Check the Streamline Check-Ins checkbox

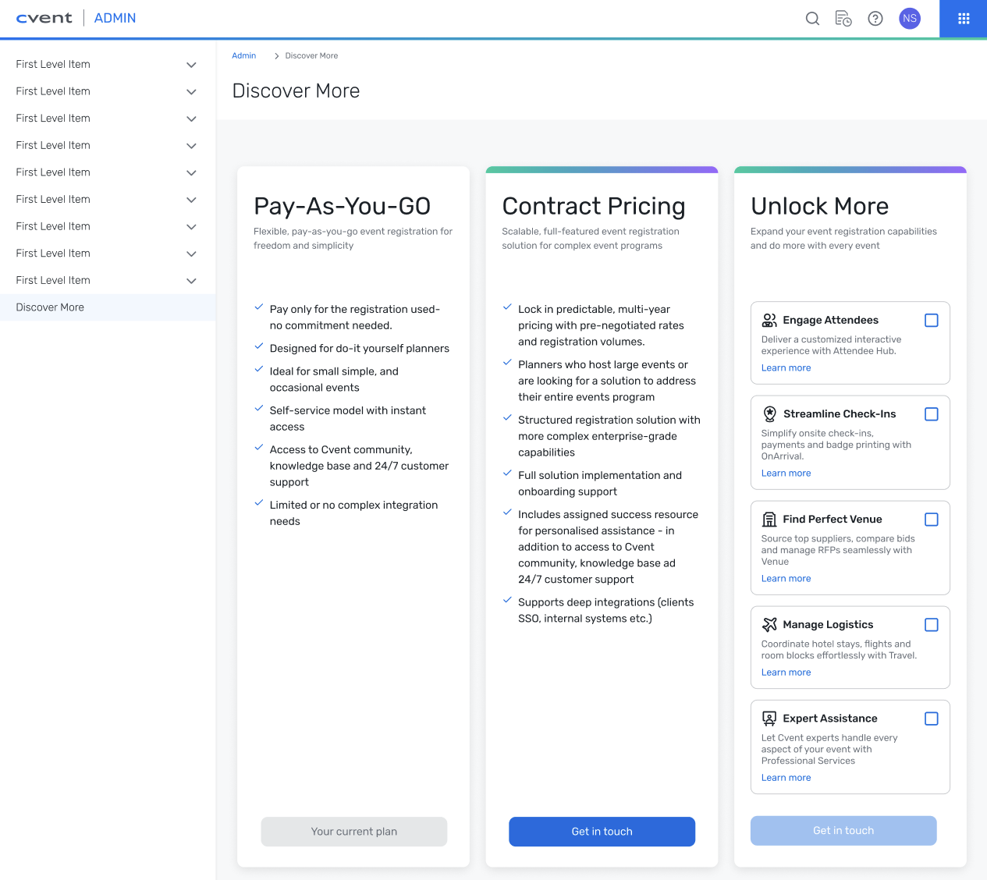point(932,414)
